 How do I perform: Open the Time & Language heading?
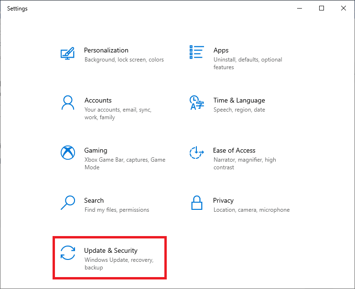pyautogui.click(x=239, y=100)
